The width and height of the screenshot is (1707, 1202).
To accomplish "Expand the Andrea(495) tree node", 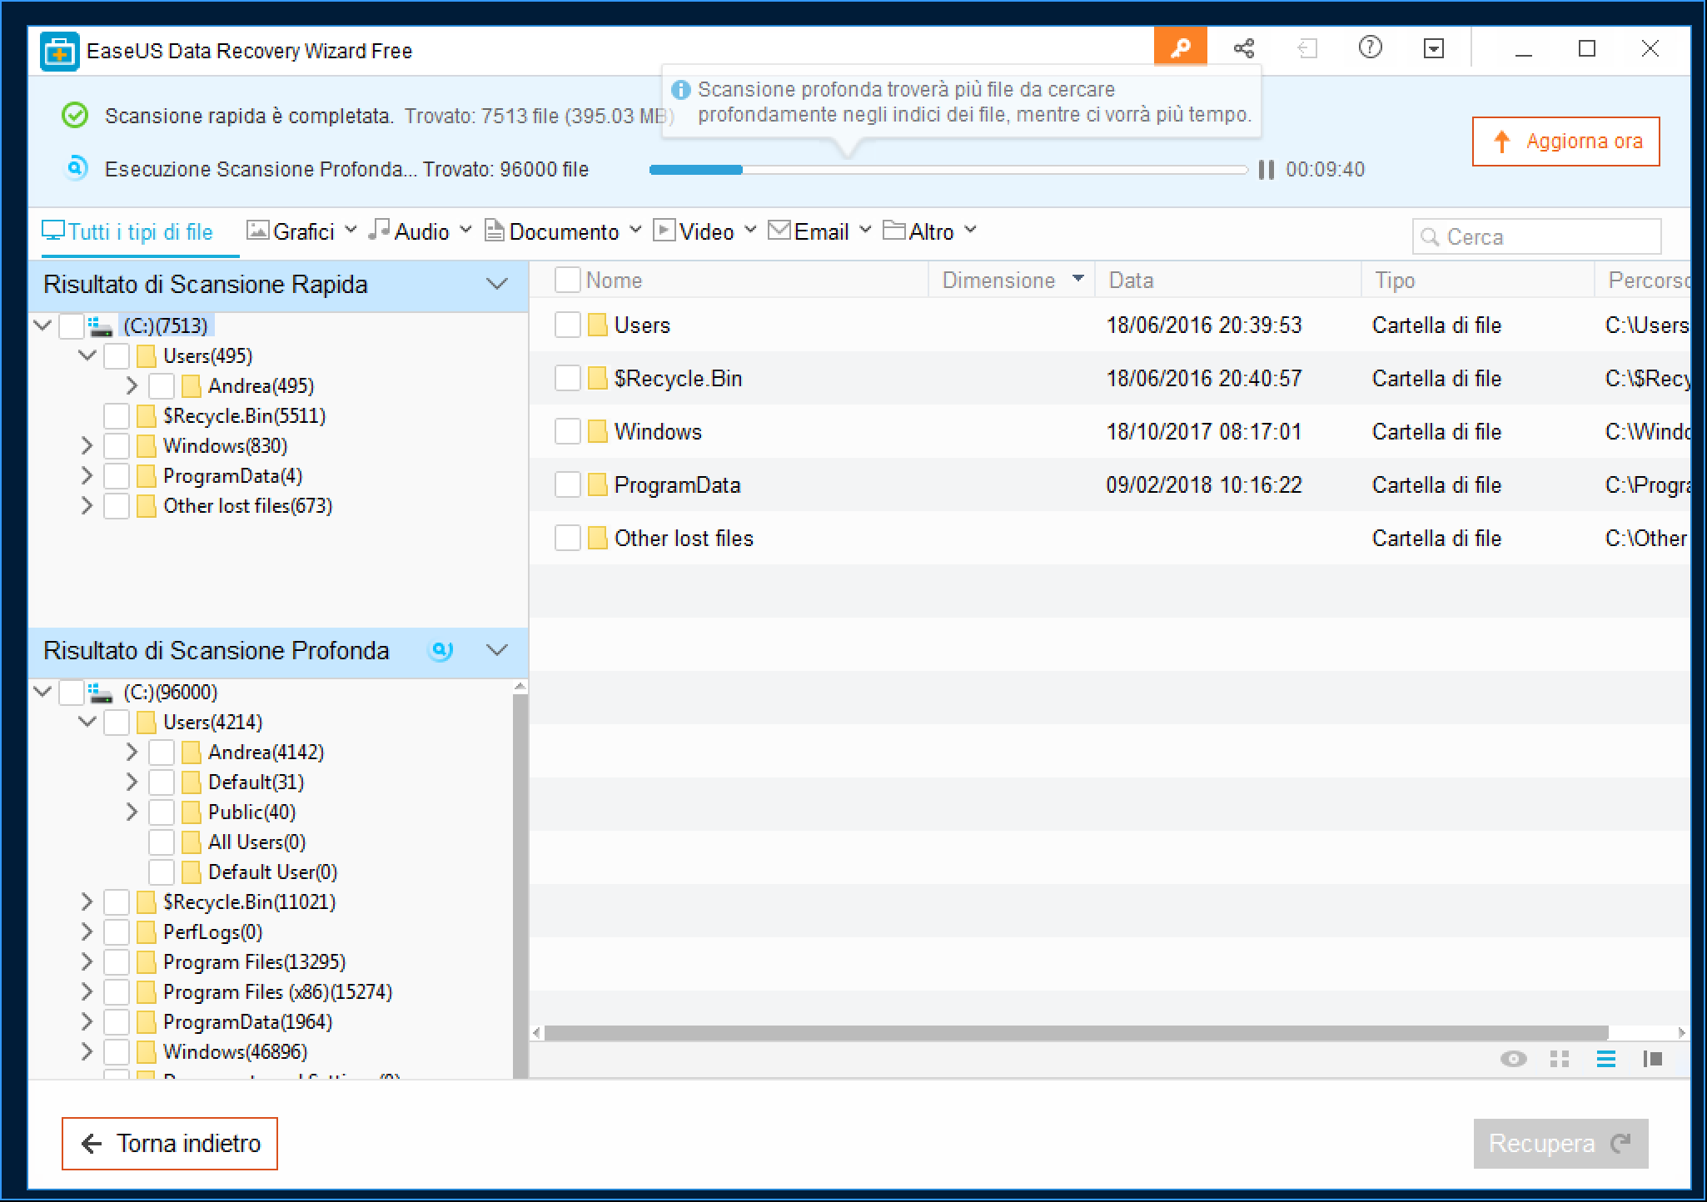I will (x=132, y=385).
